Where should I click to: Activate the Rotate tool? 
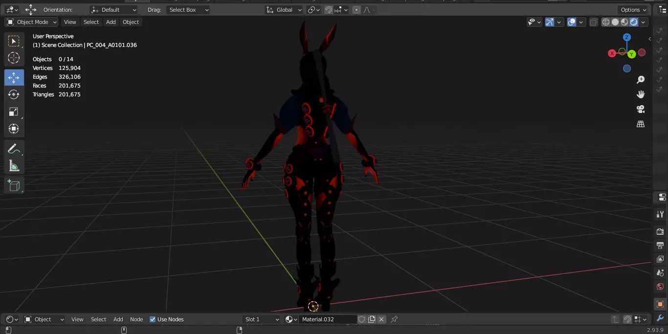coord(14,94)
